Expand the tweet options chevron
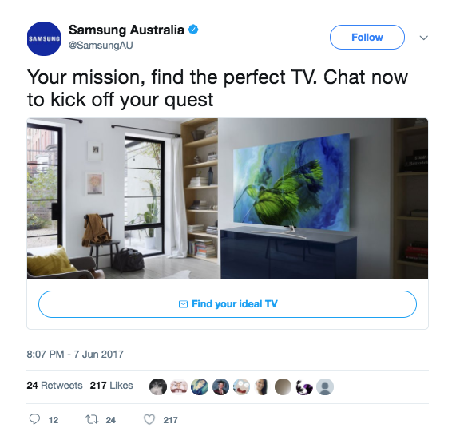The height and width of the screenshot is (440, 456). (x=424, y=38)
